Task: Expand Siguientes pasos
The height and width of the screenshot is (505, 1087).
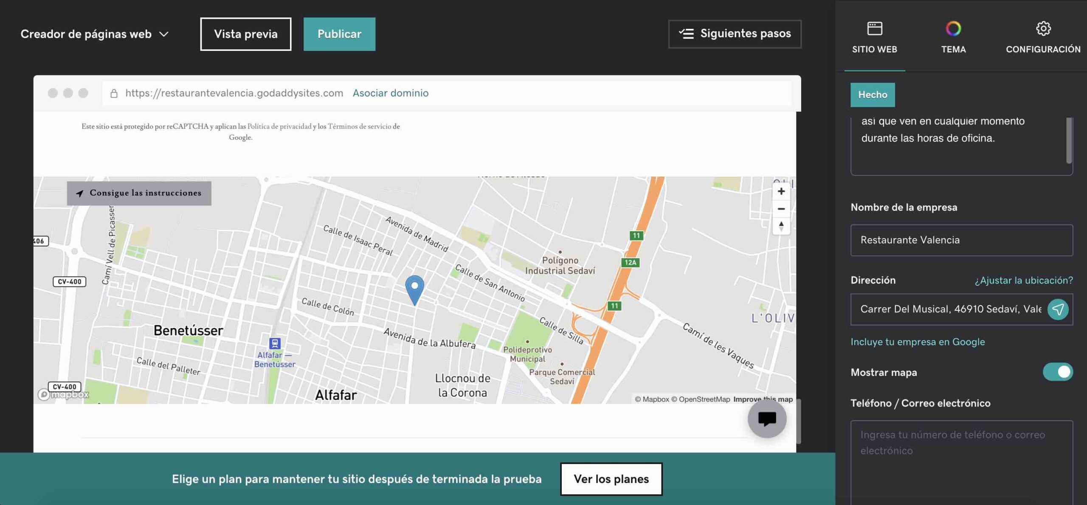Action: tap(735, 34)
